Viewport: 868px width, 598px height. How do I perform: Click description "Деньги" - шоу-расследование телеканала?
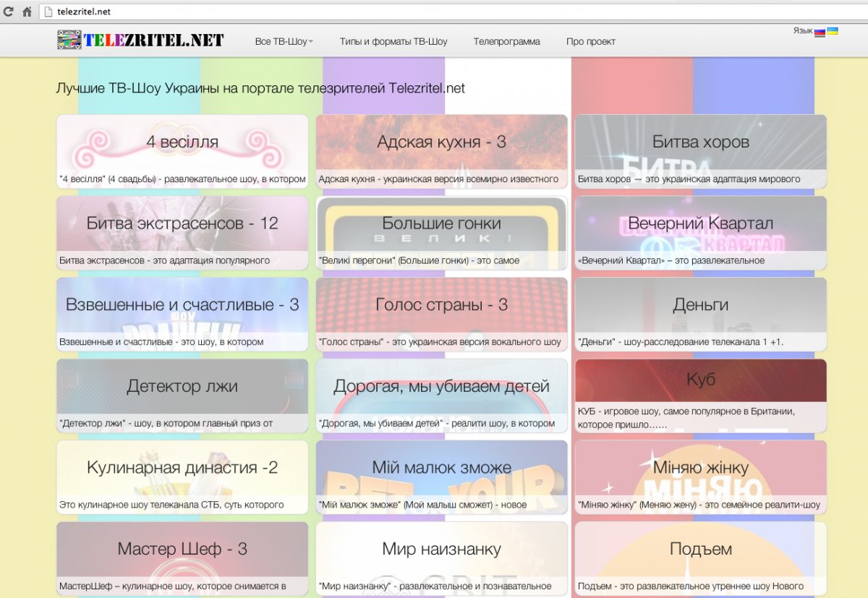tap(680, 342)
